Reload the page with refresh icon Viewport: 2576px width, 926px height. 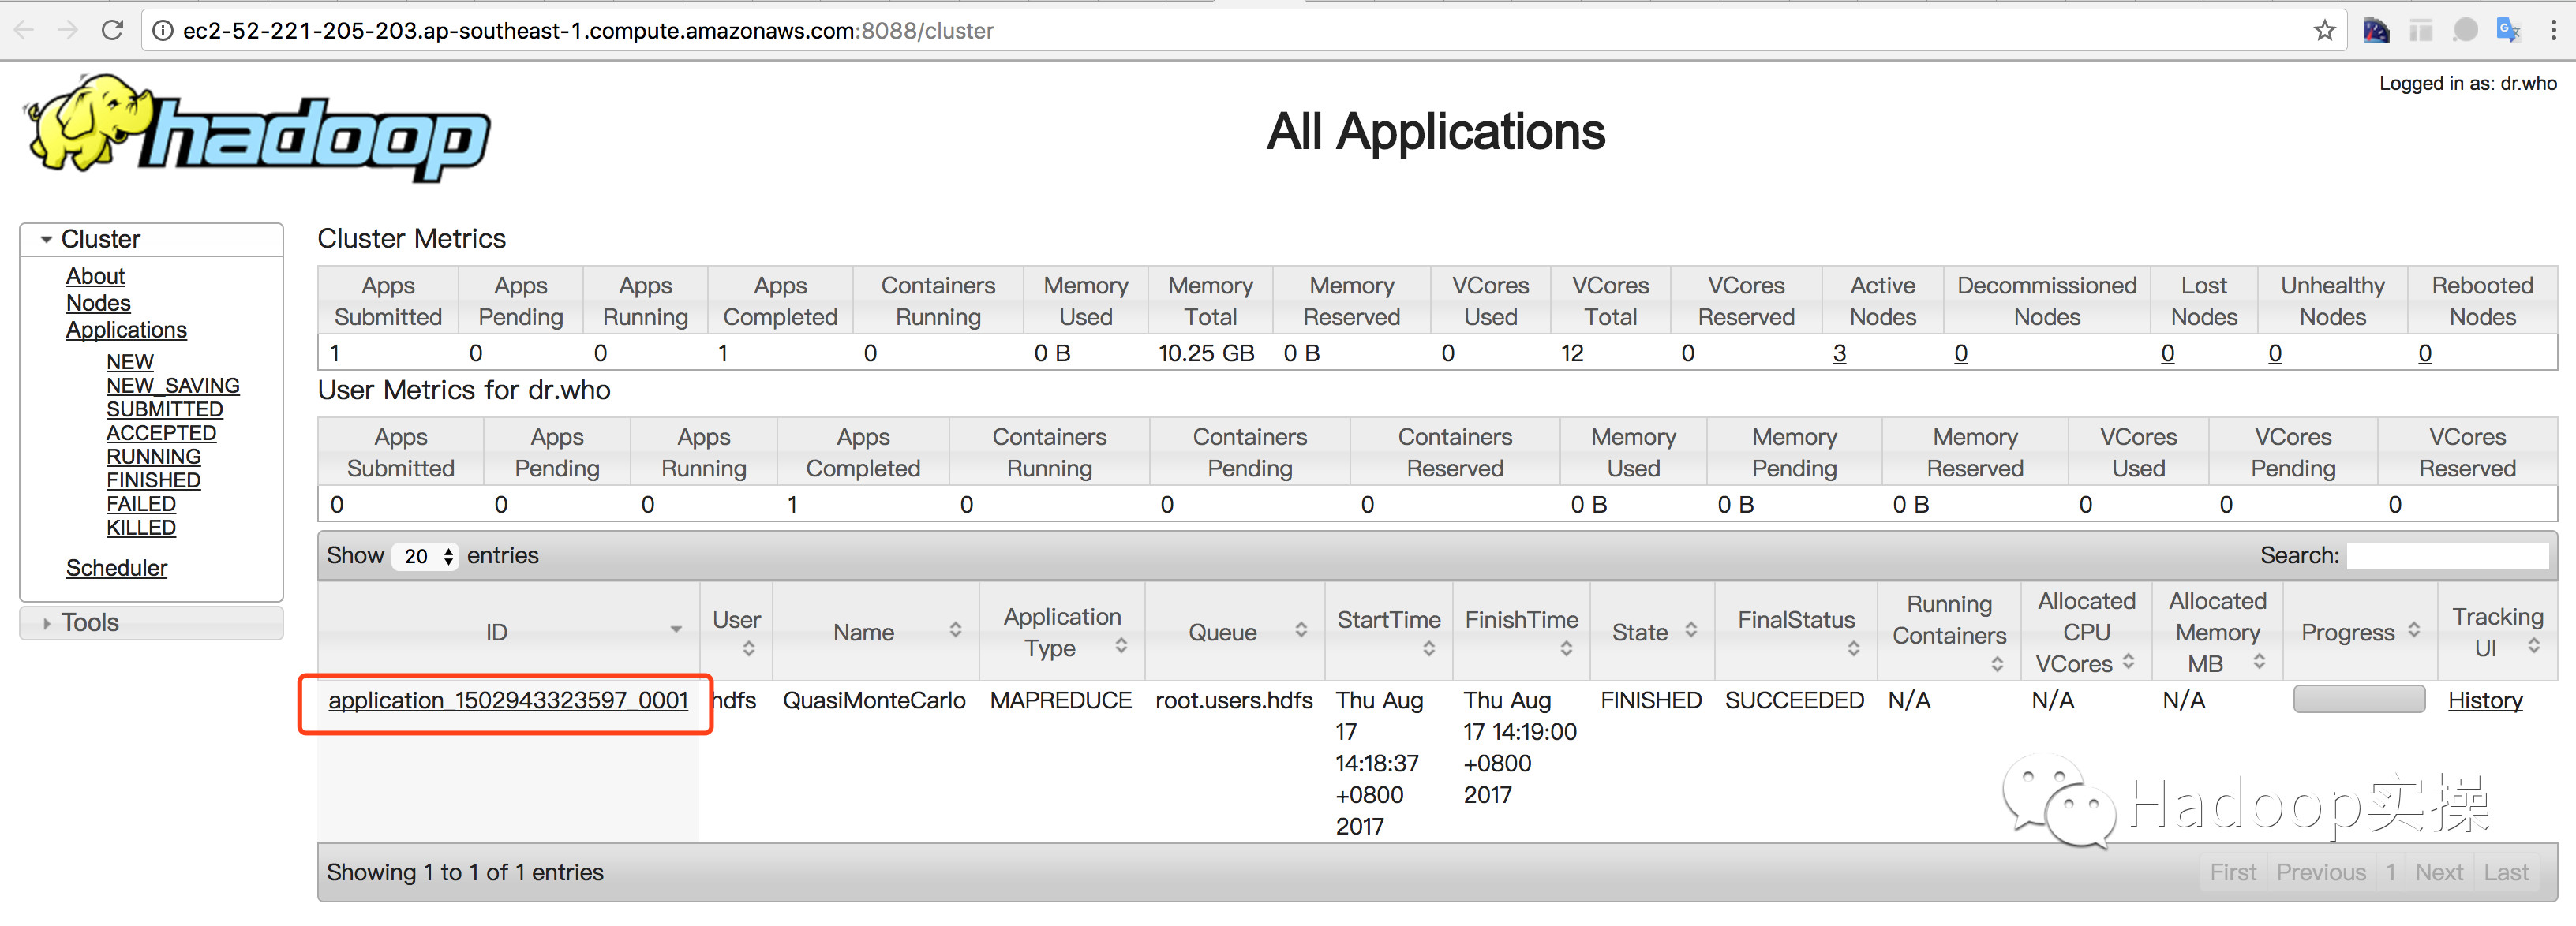112,30
